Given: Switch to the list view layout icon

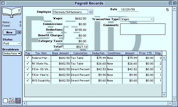Looking at the screenshot, I should click(x=18, y=101).
